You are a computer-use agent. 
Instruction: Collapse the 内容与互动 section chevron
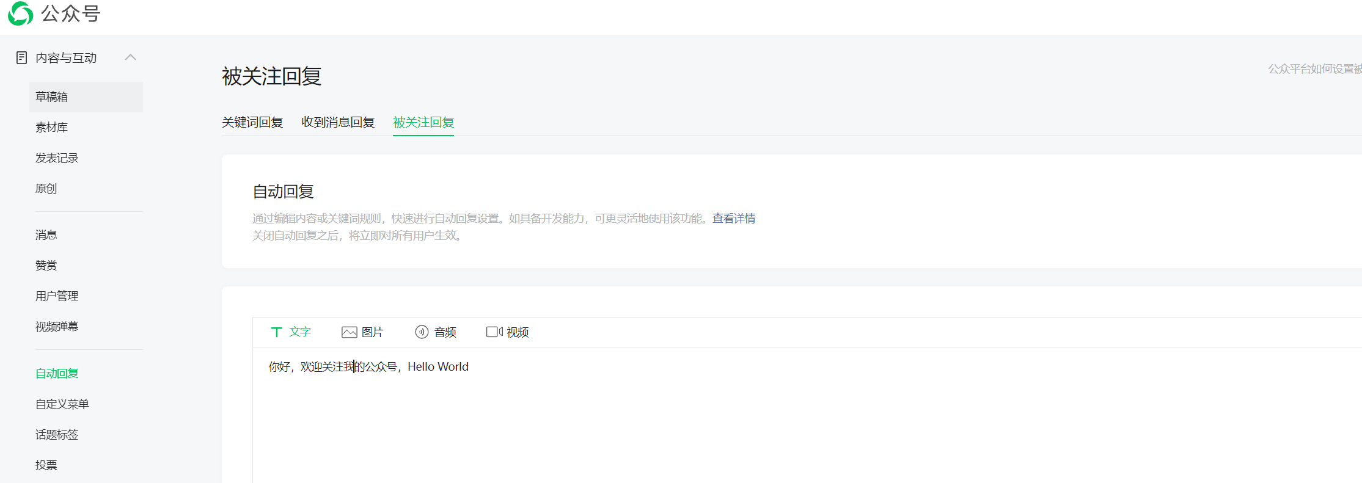click(x=130, y=57)
